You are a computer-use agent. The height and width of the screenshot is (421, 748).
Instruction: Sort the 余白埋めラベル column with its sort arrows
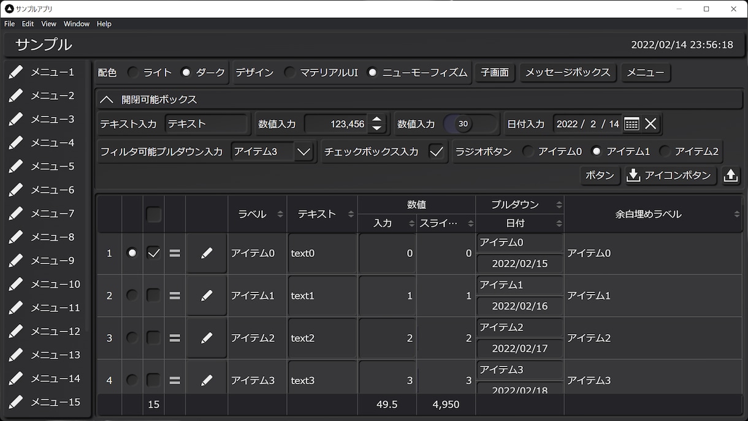[x=736, y=214]
